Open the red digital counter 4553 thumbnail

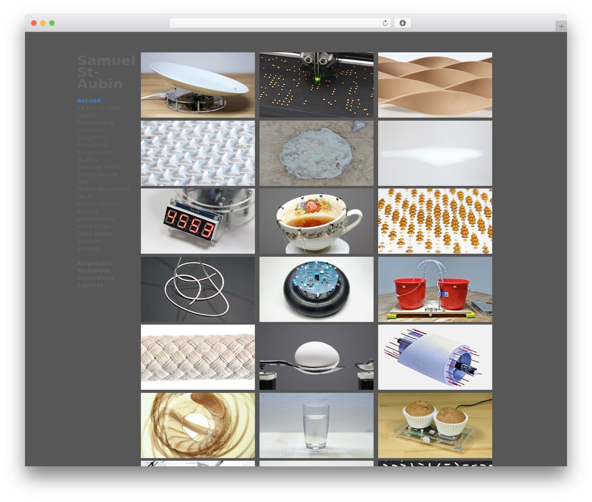point(198,221)
